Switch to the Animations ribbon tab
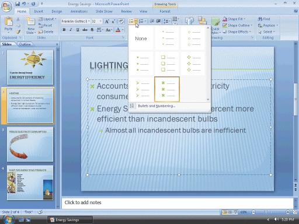The image size is (299, 224). click(79, 12)
